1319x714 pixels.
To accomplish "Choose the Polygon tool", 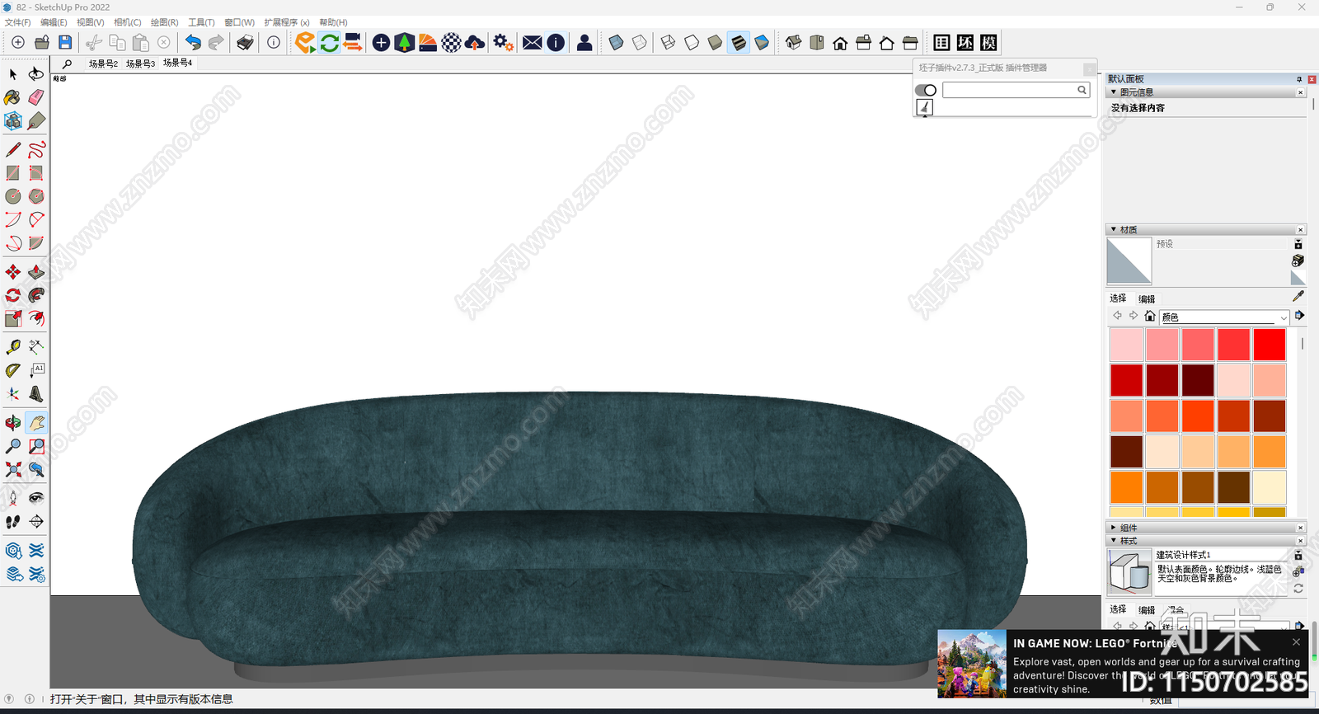I will click(x=36, y=196).
